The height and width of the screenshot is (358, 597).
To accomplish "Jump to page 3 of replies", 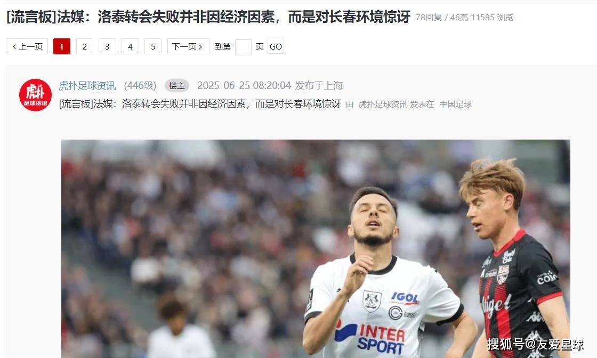I will pos(107,46).
